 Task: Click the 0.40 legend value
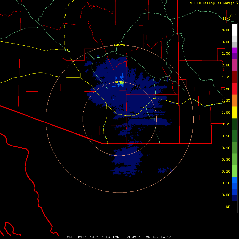click(226, 148)
